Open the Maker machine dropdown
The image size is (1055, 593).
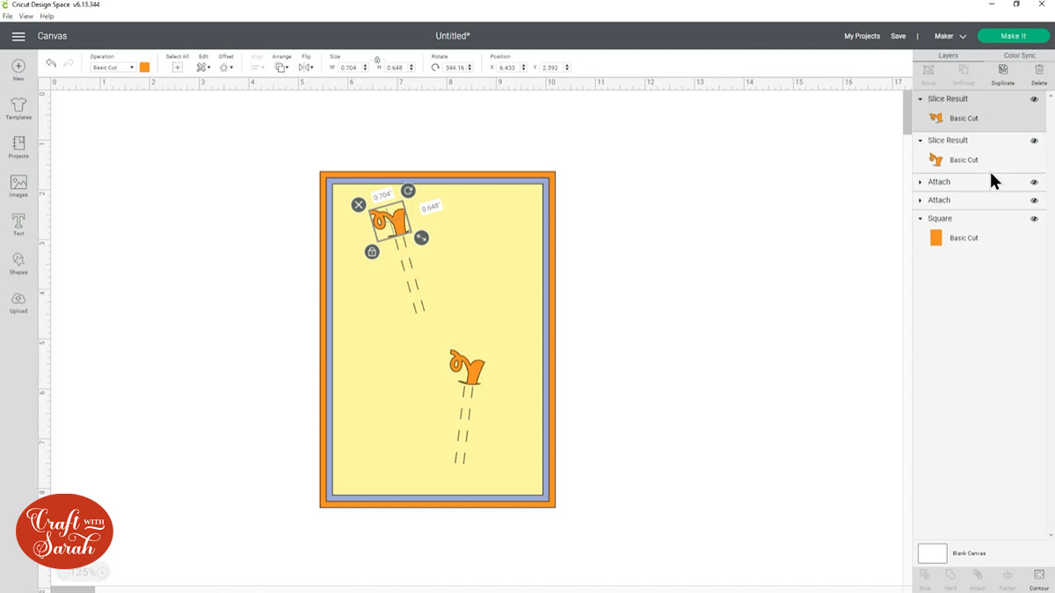tap(949, 36)
